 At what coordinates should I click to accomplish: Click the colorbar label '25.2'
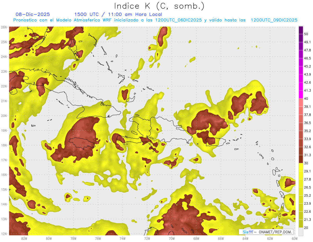coord(307,196)
